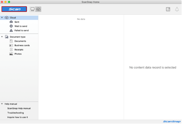Click the Wait to send pause icon
182x124 pixels.
click(x=11, y=26)
